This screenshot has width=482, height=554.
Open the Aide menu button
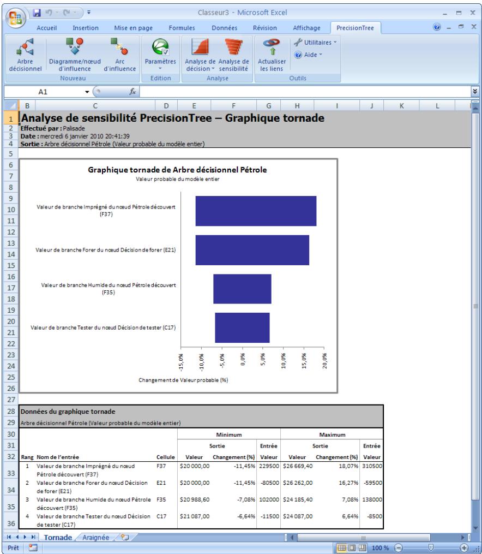(310, 55)
